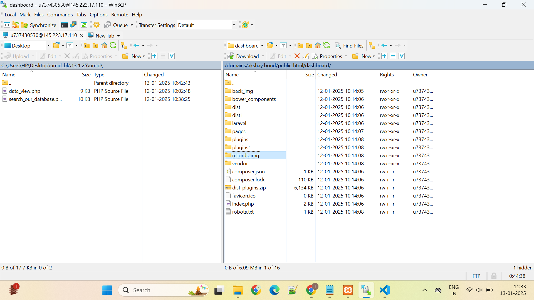This screenshot has width=534, height=300.
Task: Open remote Filter dropdown arrow
Action: coord(290,46)
